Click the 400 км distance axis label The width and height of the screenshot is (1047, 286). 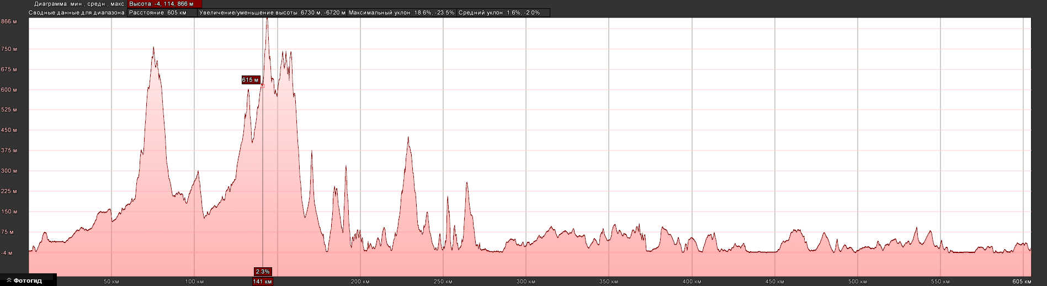[692, 282]
